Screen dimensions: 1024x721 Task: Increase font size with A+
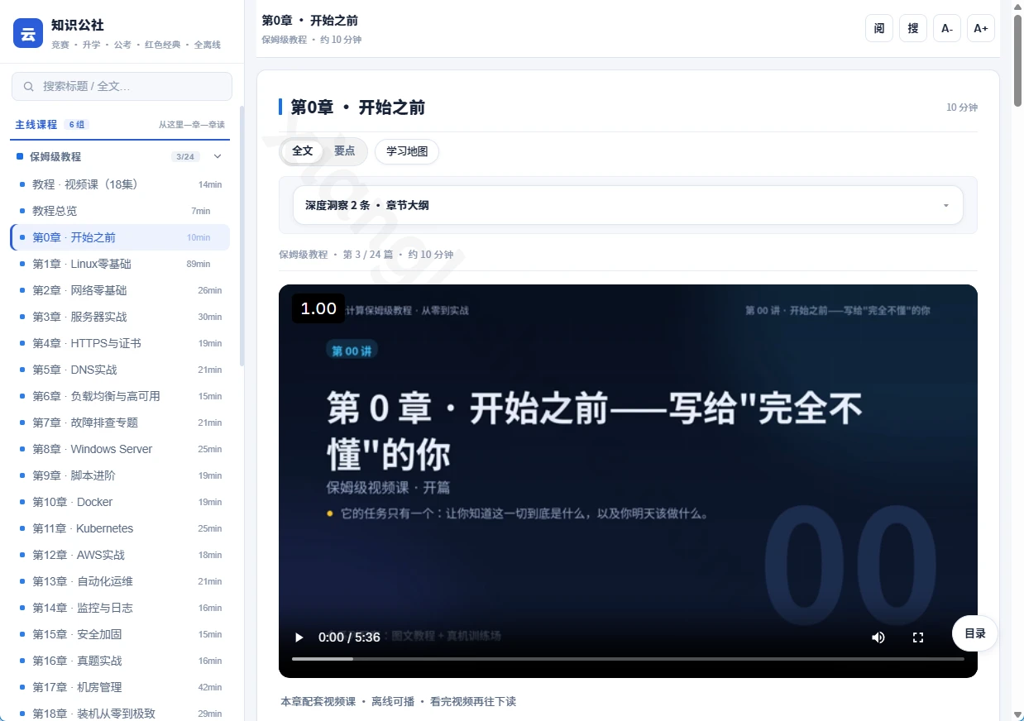tap(981, 28)
